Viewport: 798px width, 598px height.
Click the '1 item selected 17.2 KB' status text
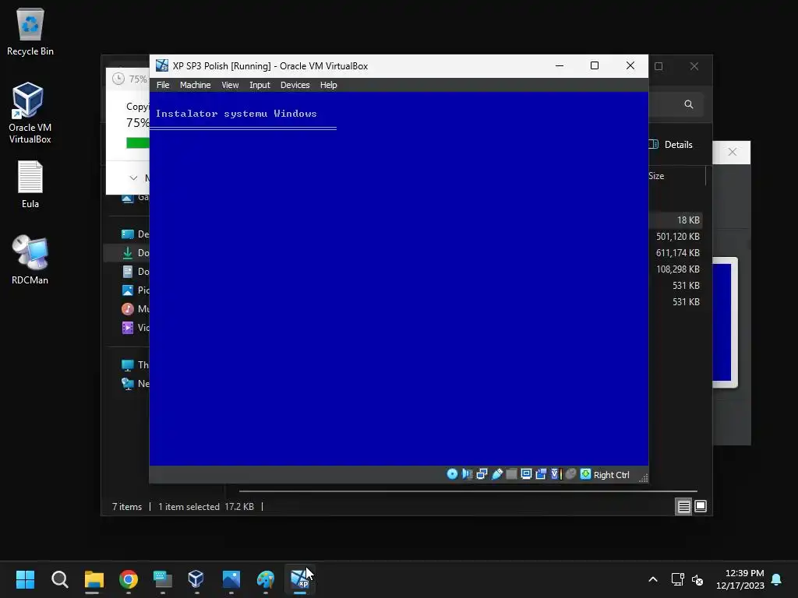pos(206,506)
